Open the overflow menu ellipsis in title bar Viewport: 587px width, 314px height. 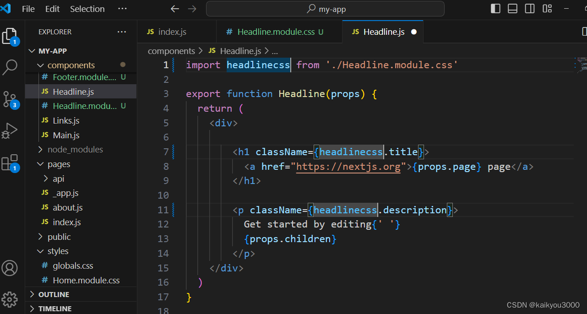(122, 9)
